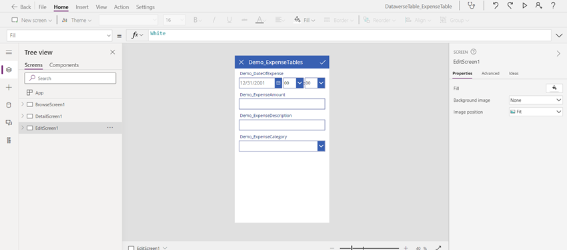The image size is (567, 250).
Task: Expand EditScreen1 in tree view
Action: click(x=23, y=128)
